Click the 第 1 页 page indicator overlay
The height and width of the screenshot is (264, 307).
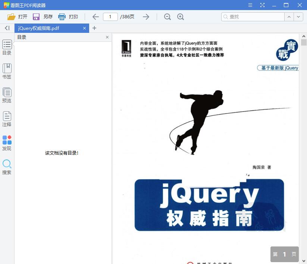click(x=285, y=254)
